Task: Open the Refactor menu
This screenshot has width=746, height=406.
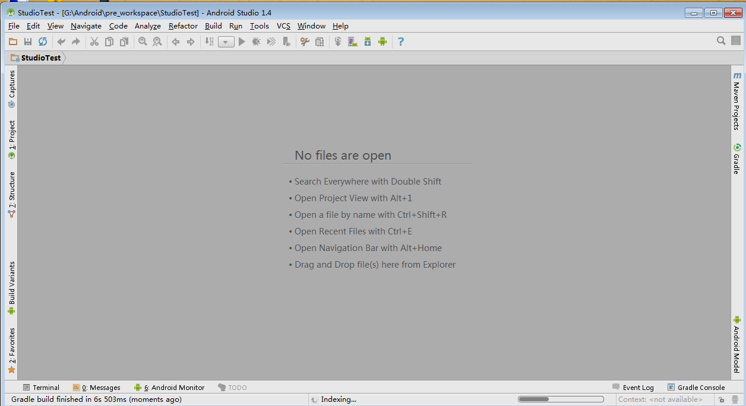Action: (x=183, y=26)
